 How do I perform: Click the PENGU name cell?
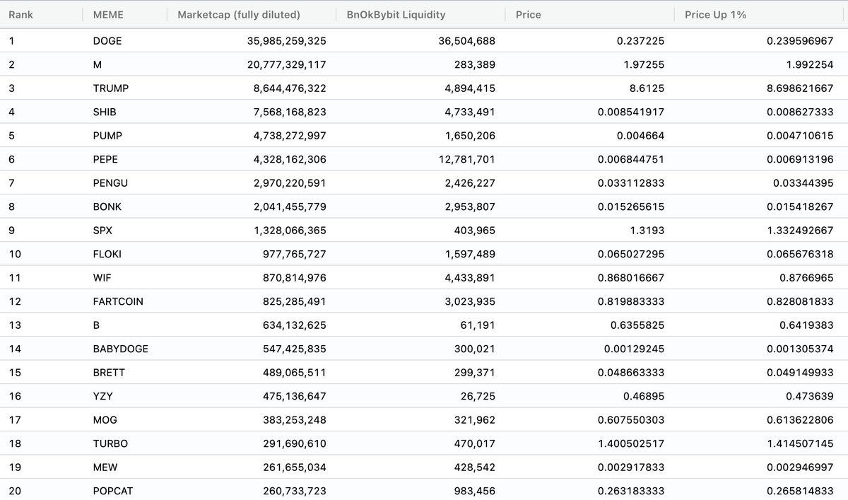(x=111, y=183)
